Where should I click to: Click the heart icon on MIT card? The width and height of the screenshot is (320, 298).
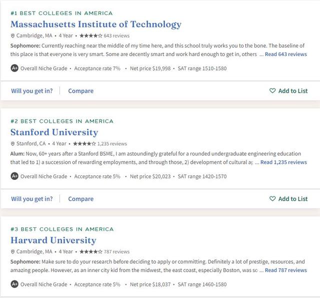point(272,91)
